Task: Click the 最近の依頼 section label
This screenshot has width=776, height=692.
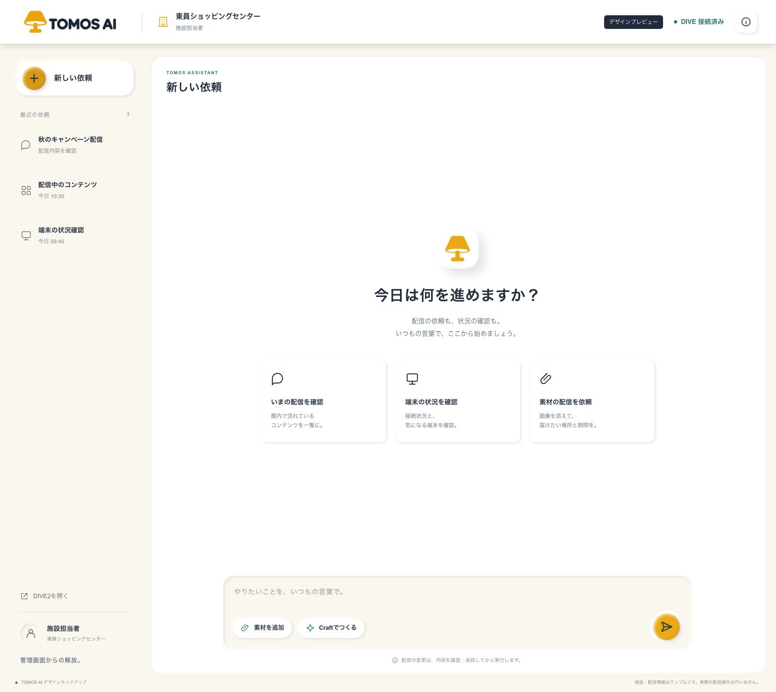Action: (35, 115)
